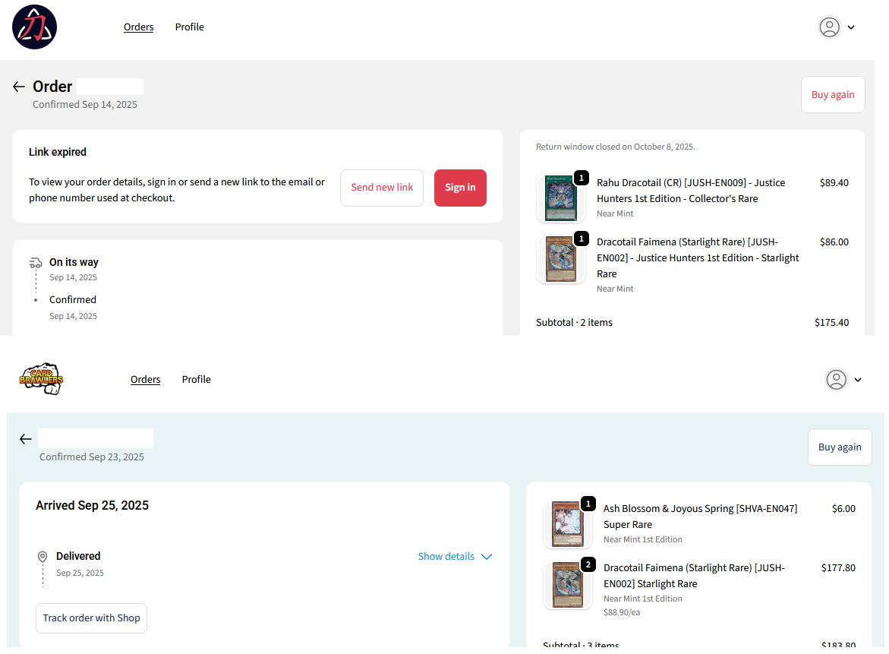Select Ash Blossom & Joyous Spring item title
The width and height of the screenshot is (889, 654).
[700, 517]
